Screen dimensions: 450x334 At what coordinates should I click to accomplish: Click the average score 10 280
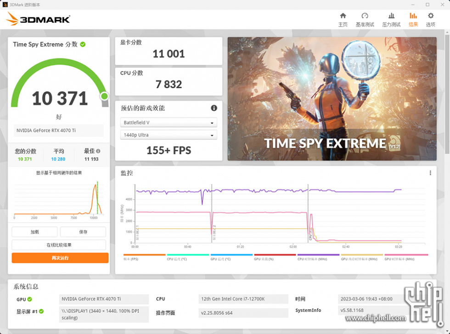(x=58, y=159)
